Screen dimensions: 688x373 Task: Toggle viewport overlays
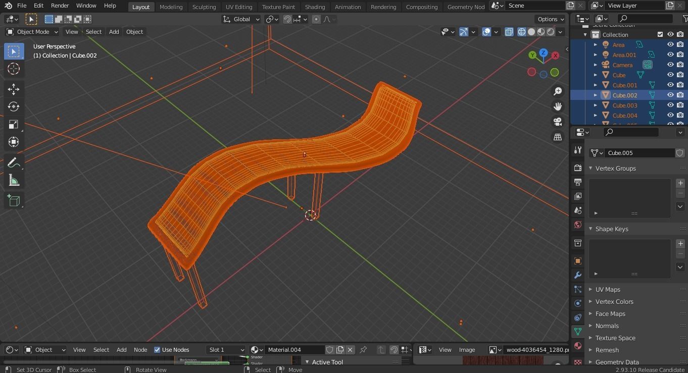[x=486, y=32]
